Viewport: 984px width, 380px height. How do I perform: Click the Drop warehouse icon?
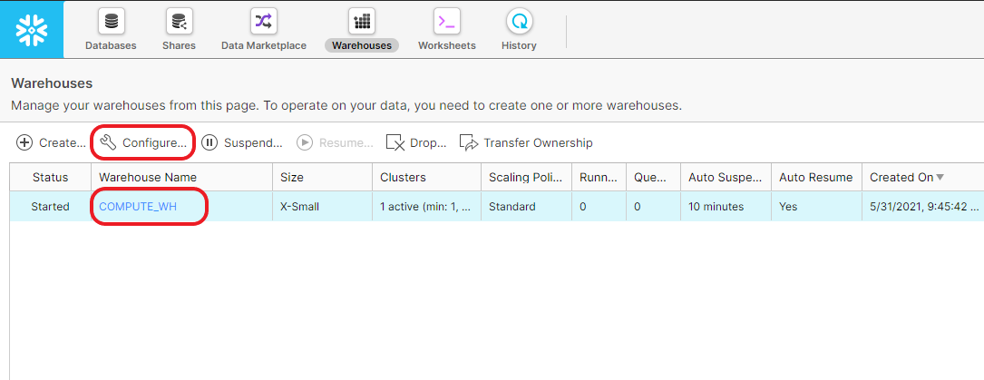pyautogui.click(x=395, y=142)
